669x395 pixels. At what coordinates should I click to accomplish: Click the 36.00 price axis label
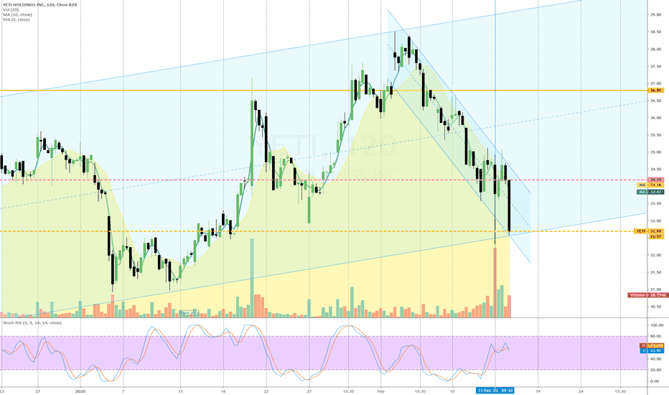655,118
